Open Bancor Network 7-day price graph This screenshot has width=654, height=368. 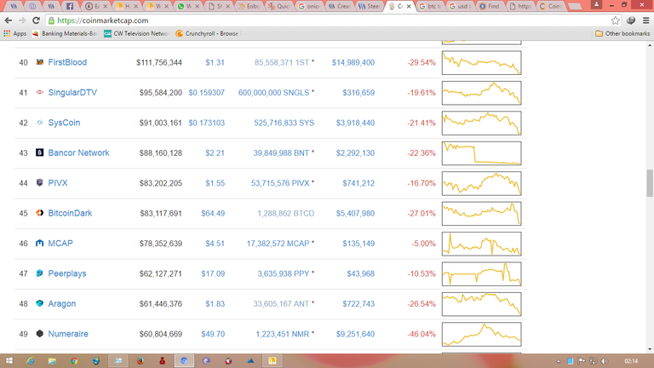point(481,153)
